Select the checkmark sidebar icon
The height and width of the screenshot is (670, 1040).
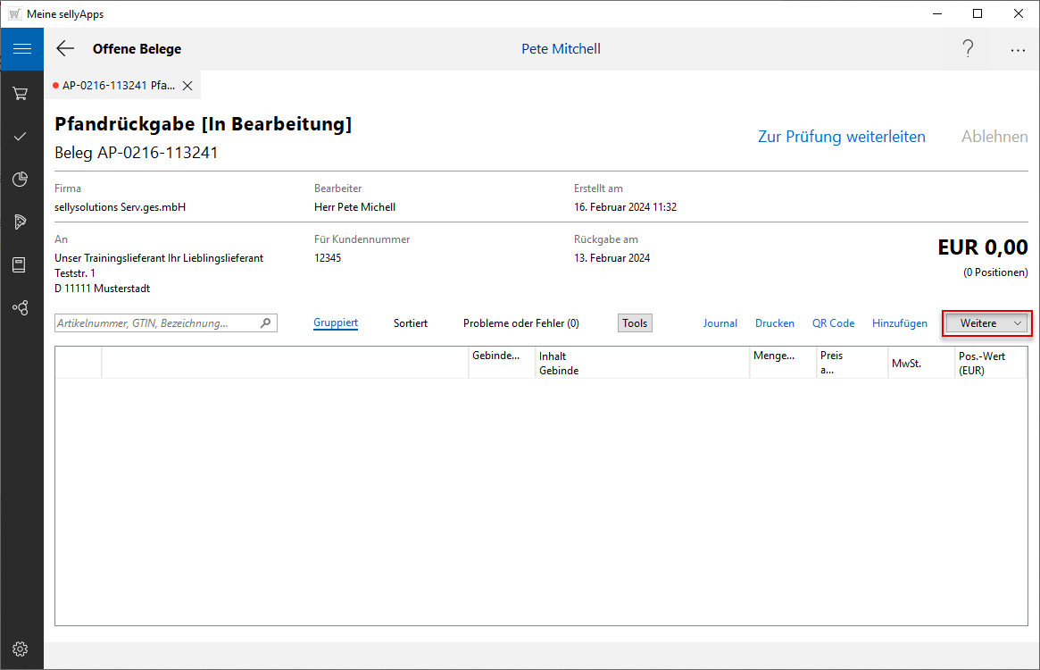21,136
